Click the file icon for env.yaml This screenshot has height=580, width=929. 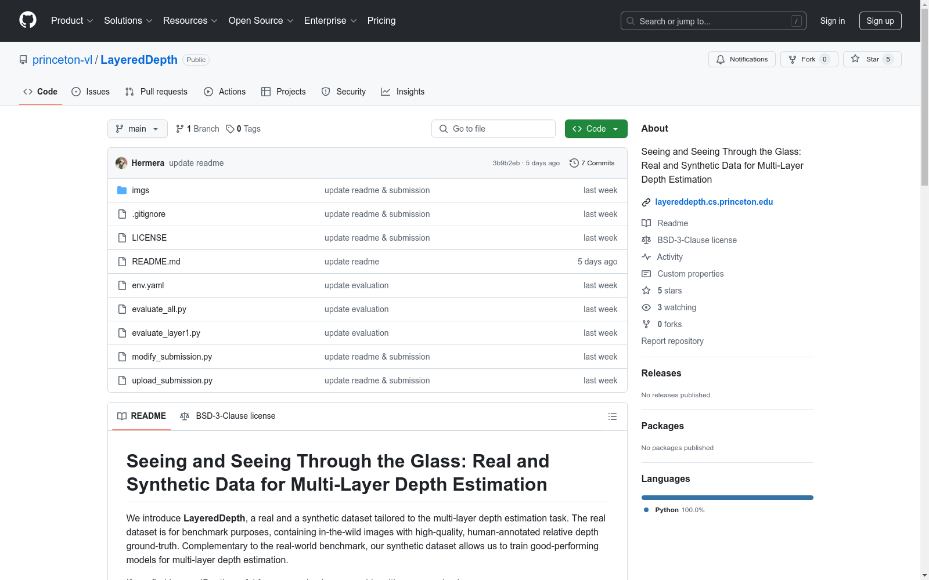[x=122, y=285]
